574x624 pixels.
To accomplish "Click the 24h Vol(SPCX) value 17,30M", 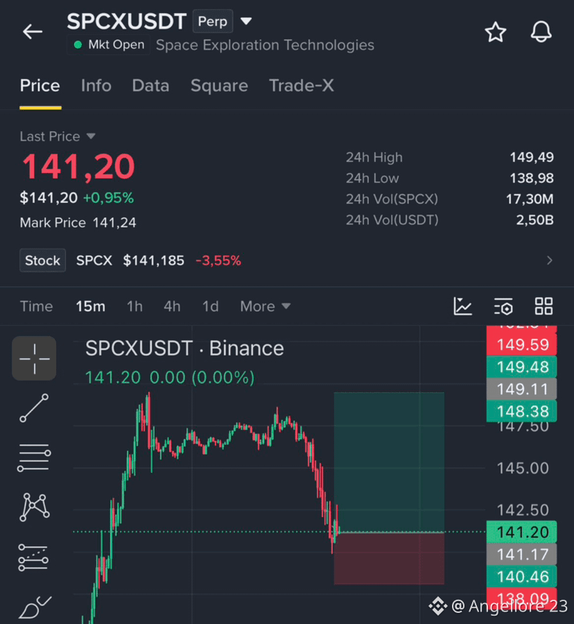I will pos(530,199).
